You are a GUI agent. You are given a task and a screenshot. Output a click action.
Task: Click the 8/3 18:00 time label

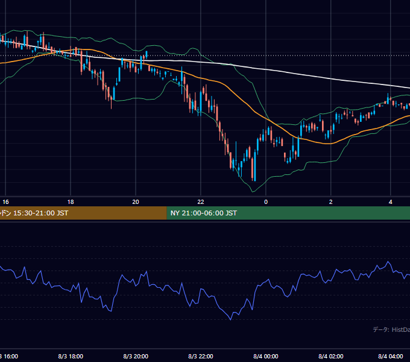71,356
